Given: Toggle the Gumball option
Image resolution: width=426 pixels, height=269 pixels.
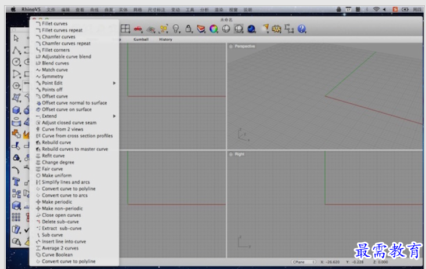Looking at the screenshot, I should pyautogui.click(x=141, y=39).
